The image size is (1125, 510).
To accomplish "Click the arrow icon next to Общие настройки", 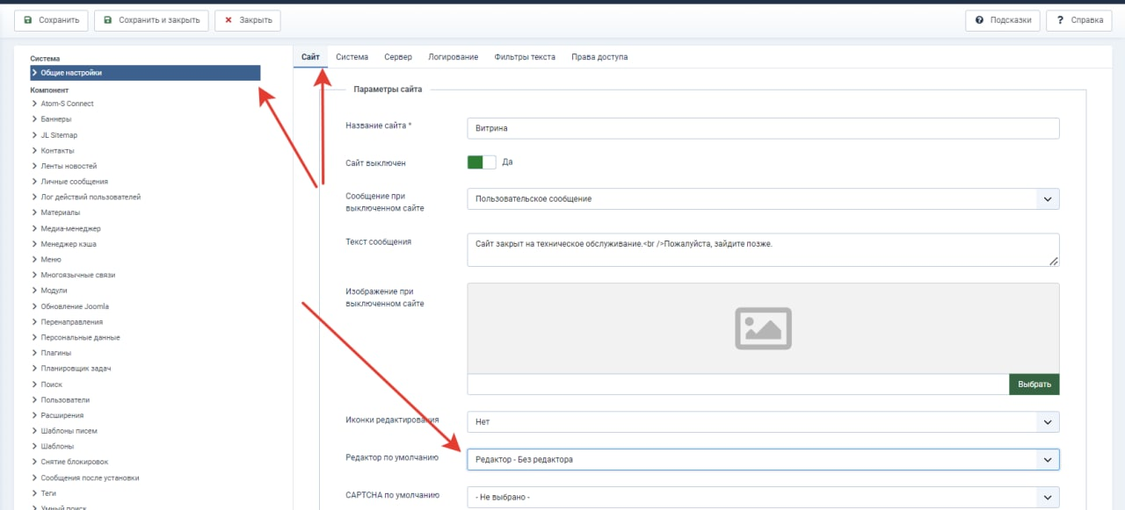I will pyautogui.click(x=34, y=73).
